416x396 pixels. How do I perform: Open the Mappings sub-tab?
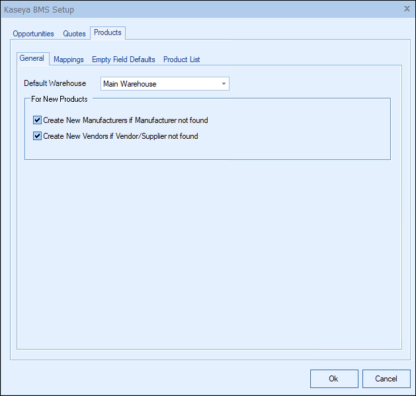click(69, 59)
